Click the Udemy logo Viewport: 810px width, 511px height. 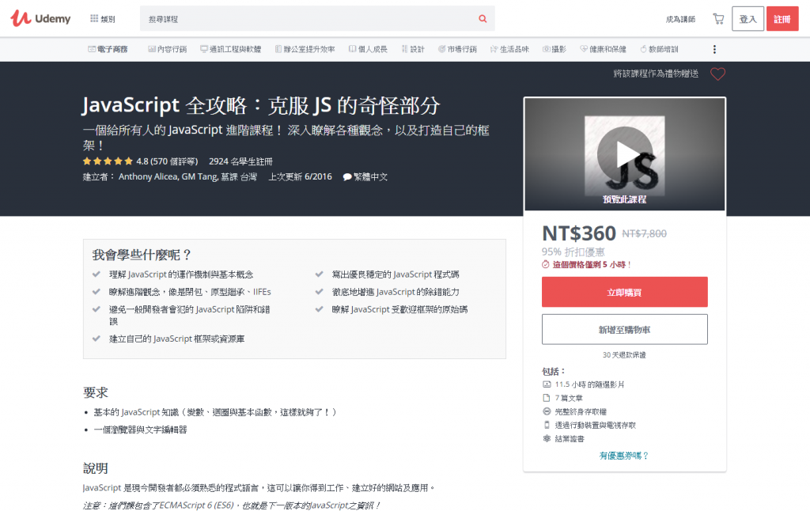coord(40,19)
